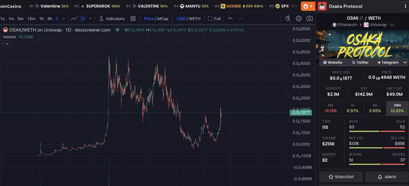Collapse the chart legend with chevron
The image size is (409, 186).
[x=7, y=44]
